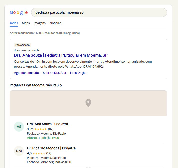Open the Dra. Ana Souza | Pediatra listing
This screenshot has height=168, width=178.
coord(47,124)
